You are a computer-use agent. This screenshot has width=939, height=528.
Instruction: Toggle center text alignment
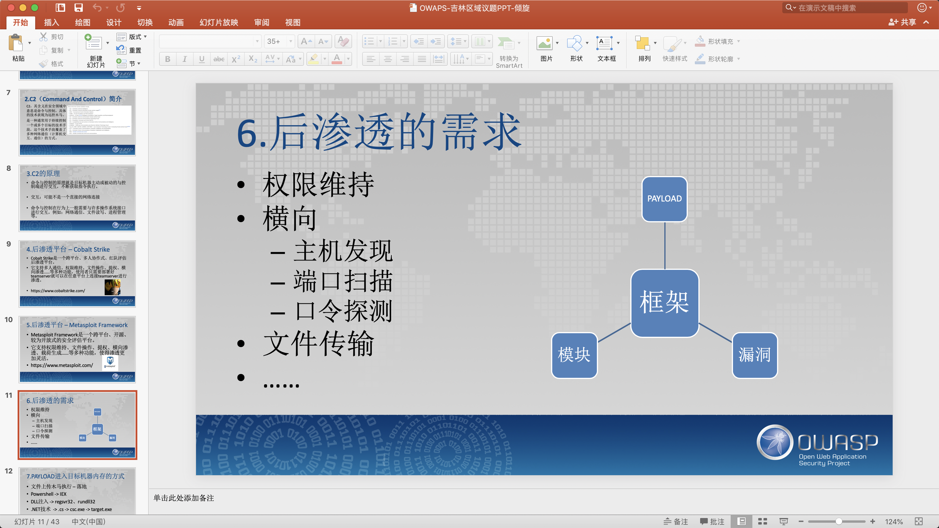pyautogui.click(x=388, y=59)
